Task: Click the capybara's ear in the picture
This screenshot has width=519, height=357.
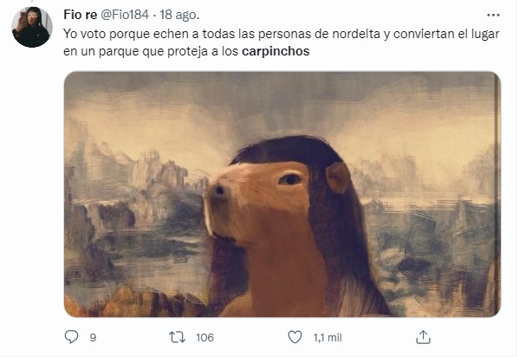Action: pos(338,178)
